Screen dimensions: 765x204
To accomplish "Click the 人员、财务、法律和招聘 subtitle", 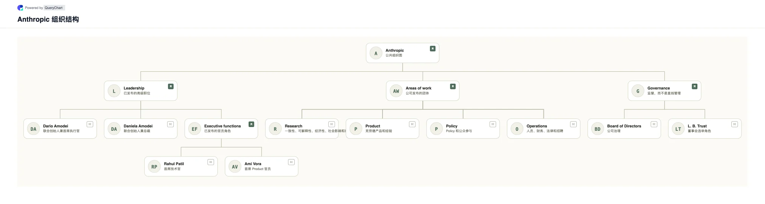I will [x=545, y=131].
